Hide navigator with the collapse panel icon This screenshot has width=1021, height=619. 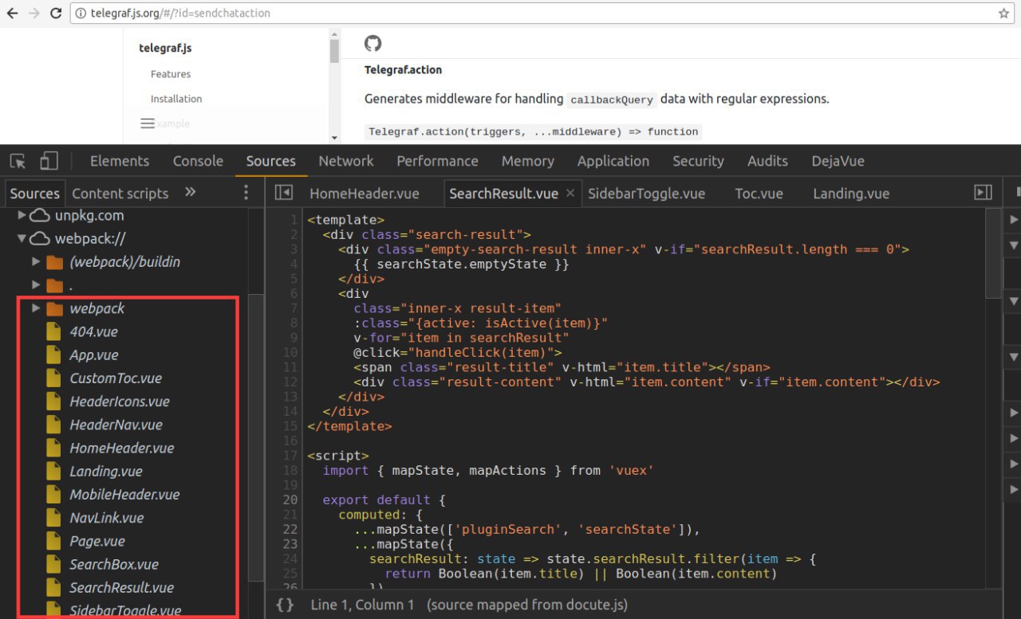point(283,193)
